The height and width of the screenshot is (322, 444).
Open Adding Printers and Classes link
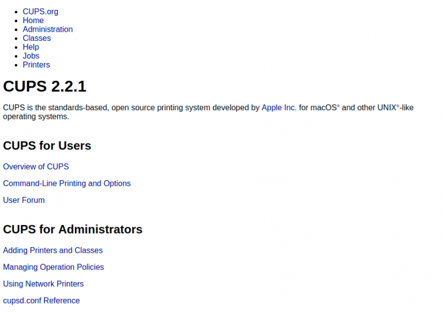(53, 250)
